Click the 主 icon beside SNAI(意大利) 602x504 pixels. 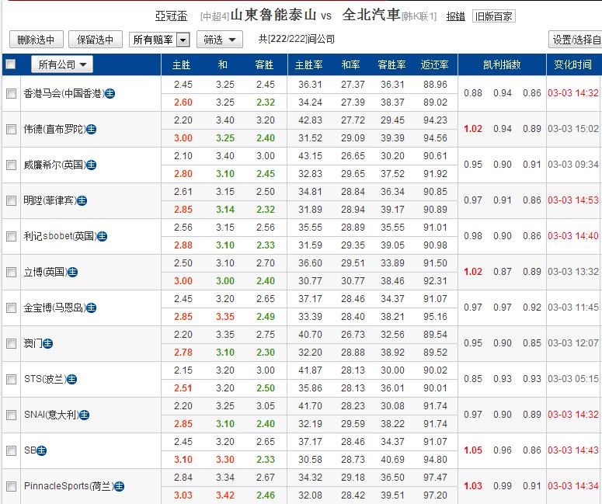pos(84,415)
